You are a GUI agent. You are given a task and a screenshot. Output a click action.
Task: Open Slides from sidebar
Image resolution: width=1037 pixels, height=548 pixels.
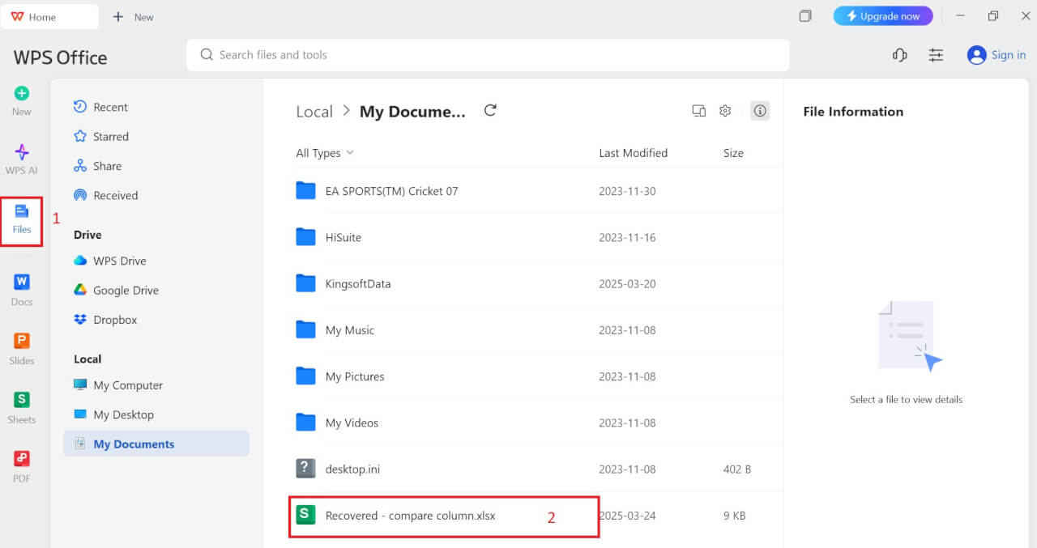22,349
